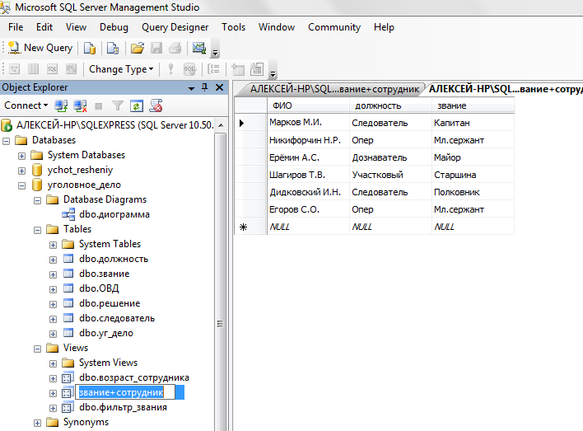Open the File menu
The height and width of the screenshot is (431, 583).
[x=16, y=27]
